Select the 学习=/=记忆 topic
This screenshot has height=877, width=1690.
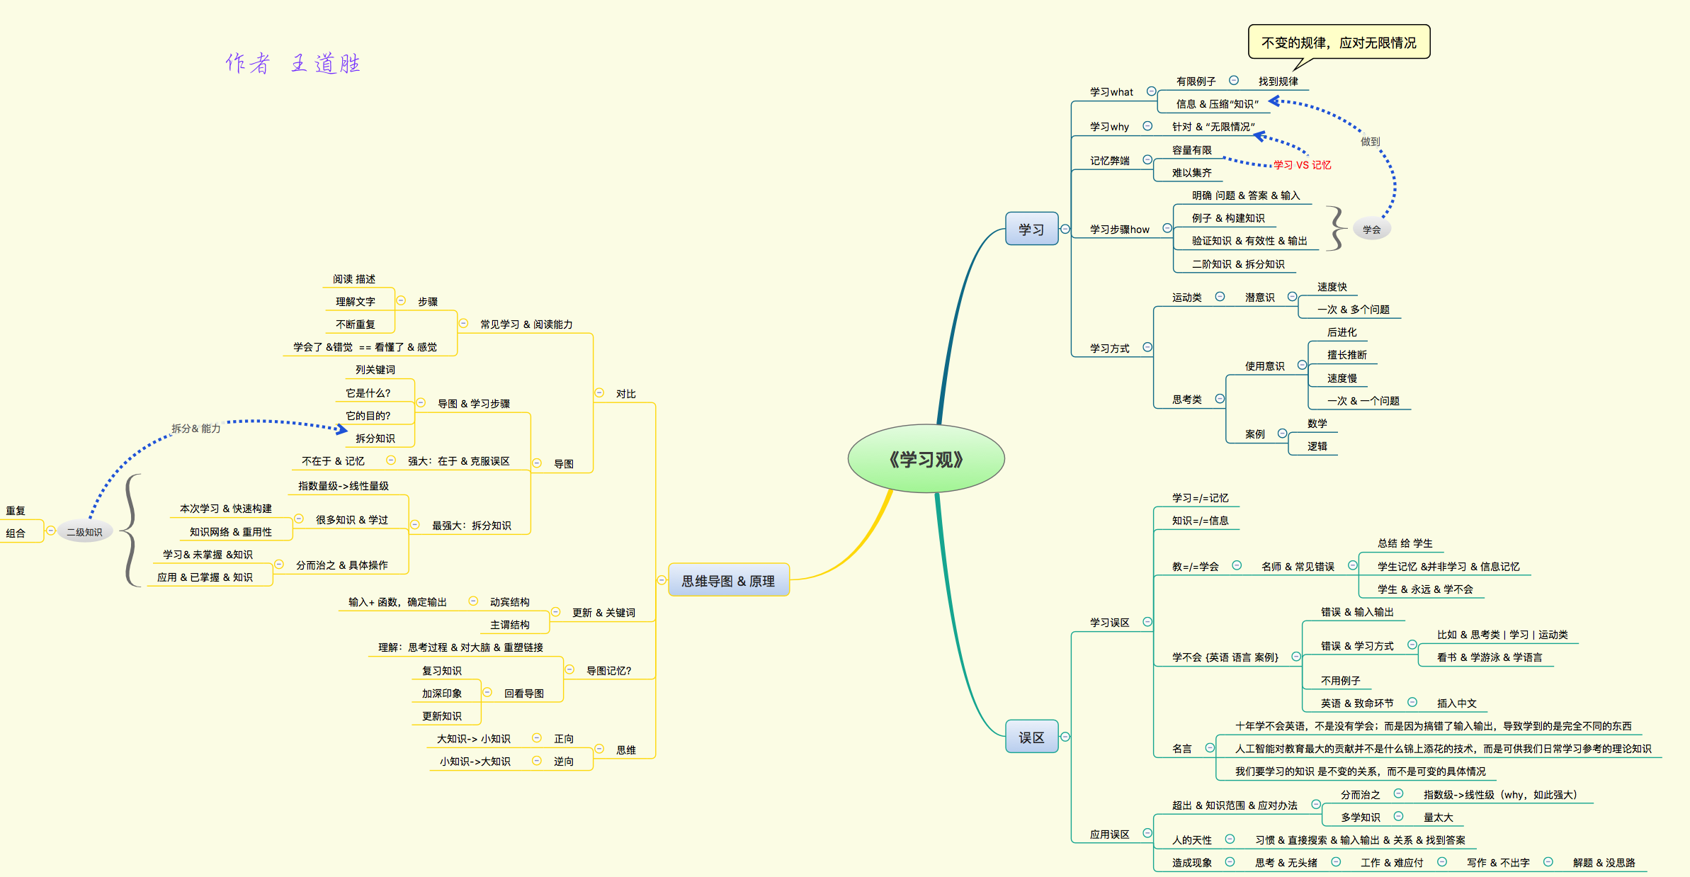(x=1200, y=498)
